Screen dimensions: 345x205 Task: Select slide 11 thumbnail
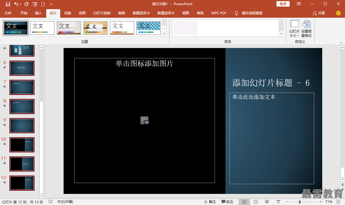[x=22, y=164]
